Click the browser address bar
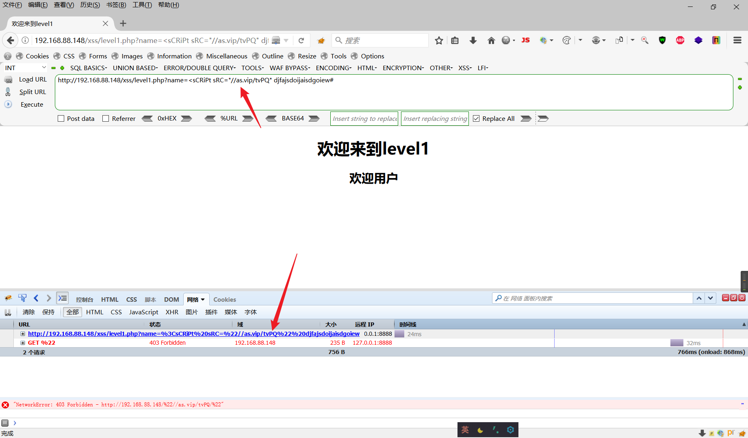The height and width of the screenshot is (438, 748). 150,40
